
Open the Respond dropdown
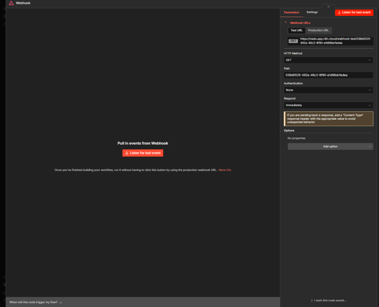[328, 105]
